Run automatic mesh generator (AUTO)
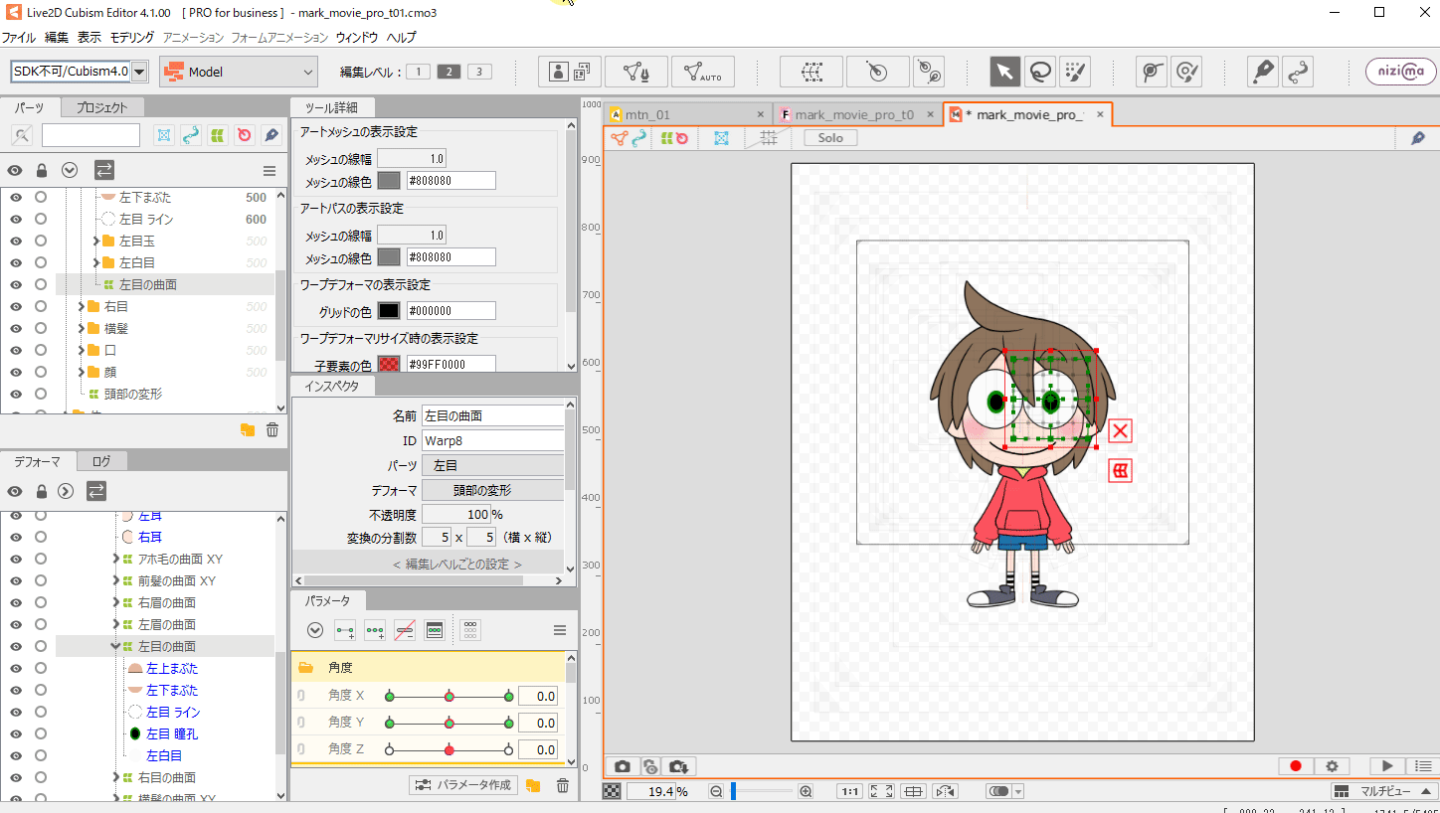The height and width of the screenshot is (813, 1440). [703, 72]
